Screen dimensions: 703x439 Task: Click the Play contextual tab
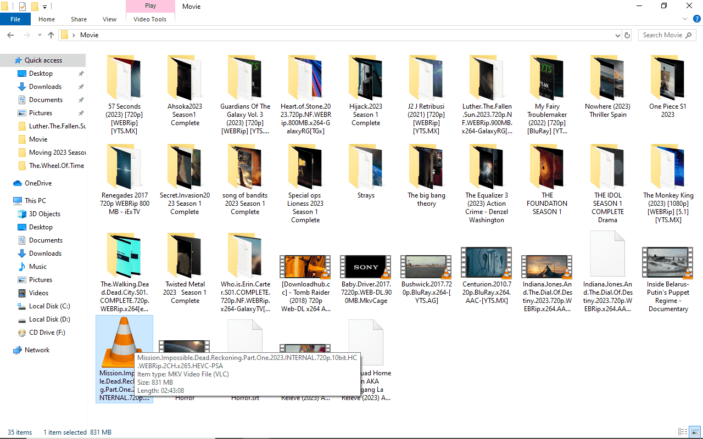click(x=150, y=6)
